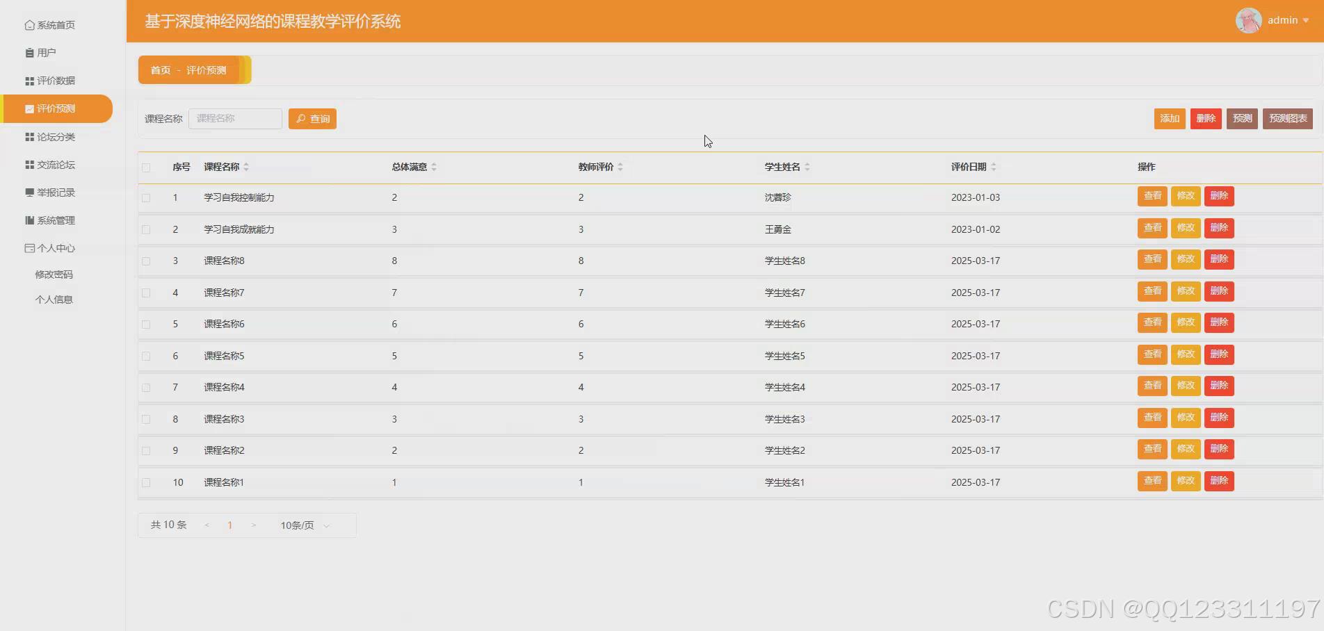
Task: Click 删除 for 课程名称2 row
Action: [x=1219, y=449]
